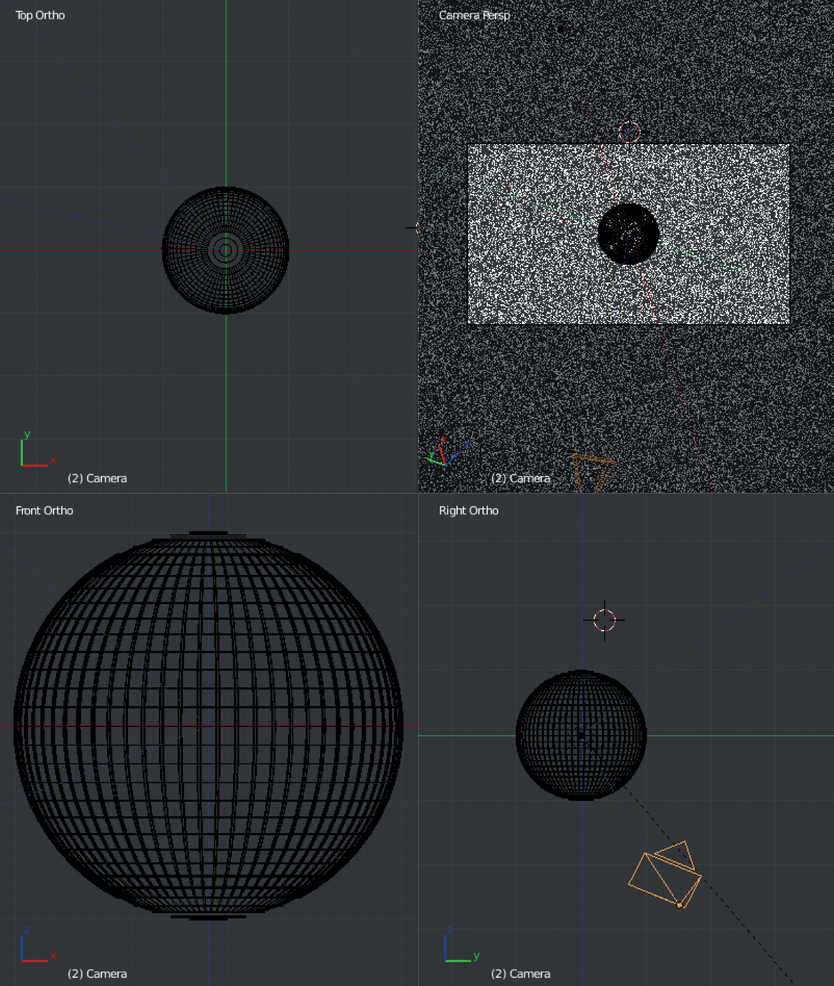834x986 pixels.
Task: Click the 'Top Ortho' viewport label
Action: pos(40,16)
